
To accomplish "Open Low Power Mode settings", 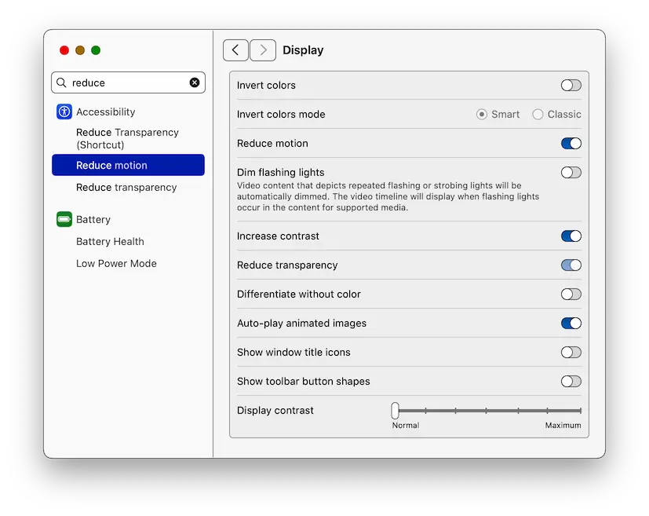I will (x=116, y=263).
